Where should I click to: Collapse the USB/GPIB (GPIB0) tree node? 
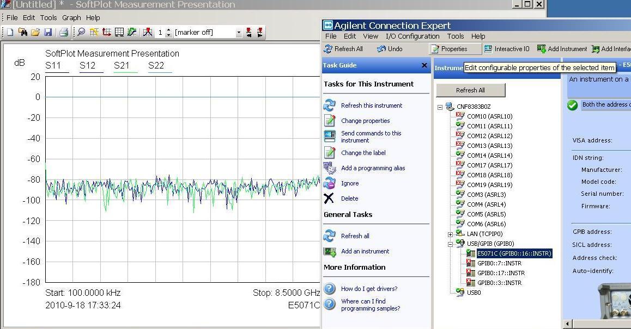(x=450, y=244)
